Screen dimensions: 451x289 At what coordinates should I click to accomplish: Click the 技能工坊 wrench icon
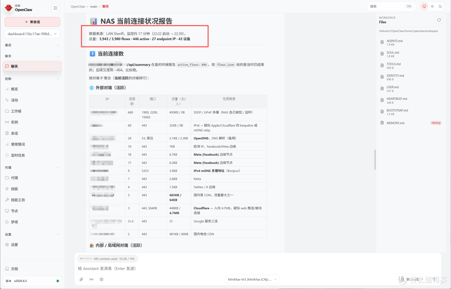[7, 199]
